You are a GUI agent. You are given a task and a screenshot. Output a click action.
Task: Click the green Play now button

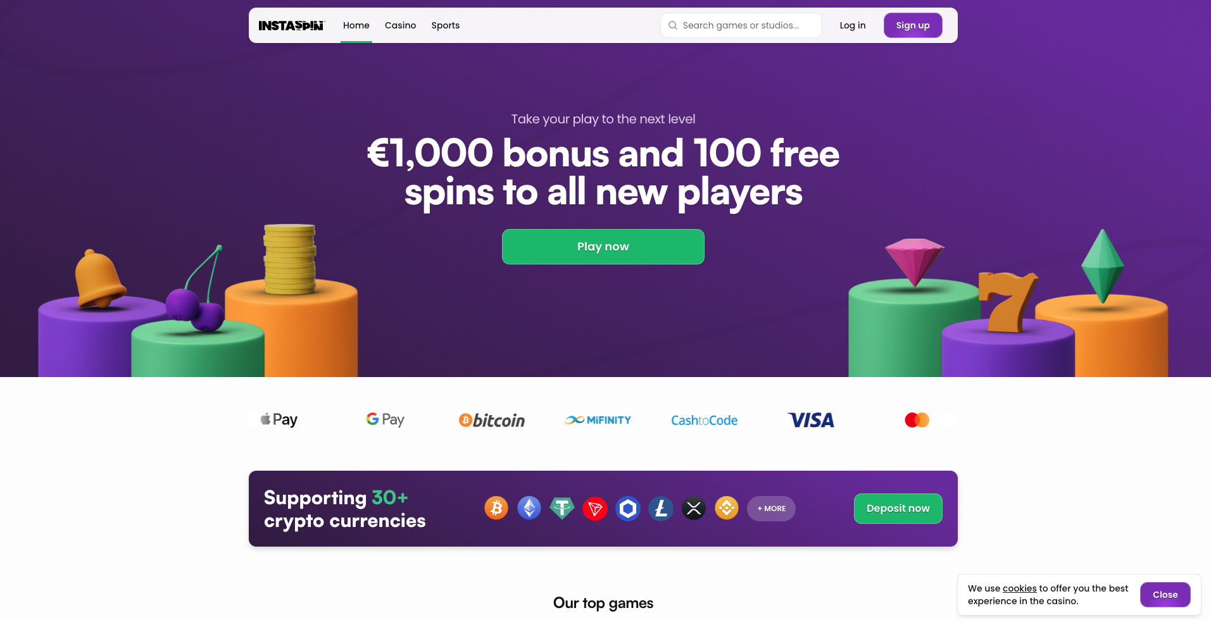coord(603,247)
